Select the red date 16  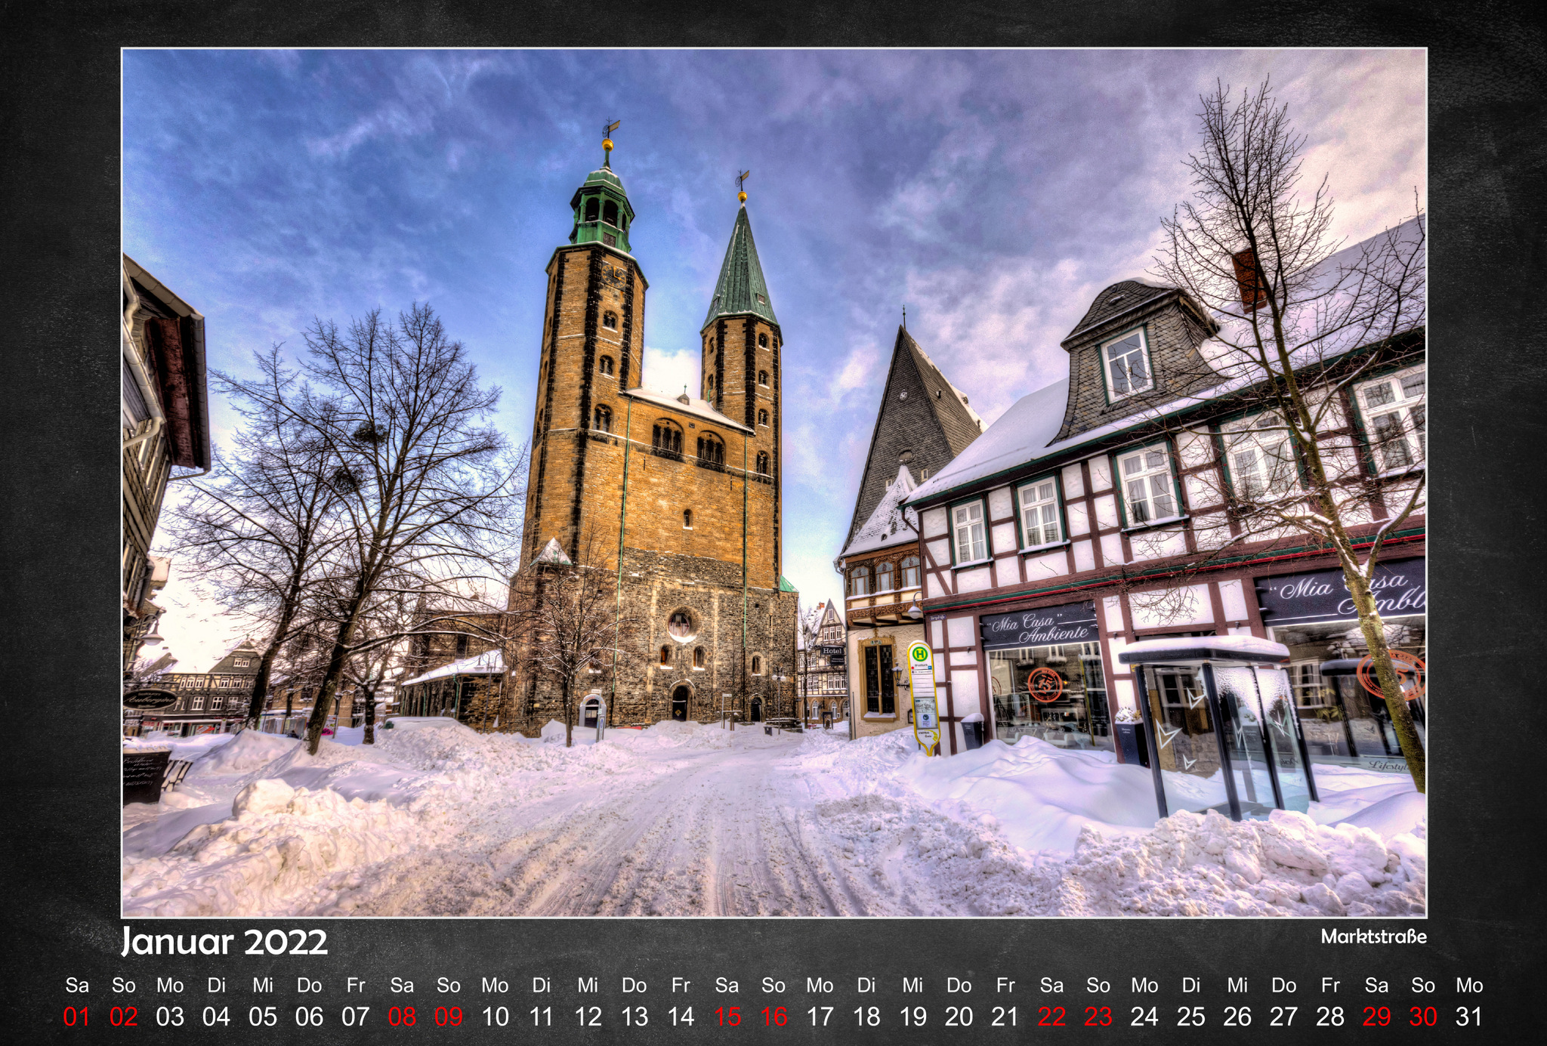773,1017
